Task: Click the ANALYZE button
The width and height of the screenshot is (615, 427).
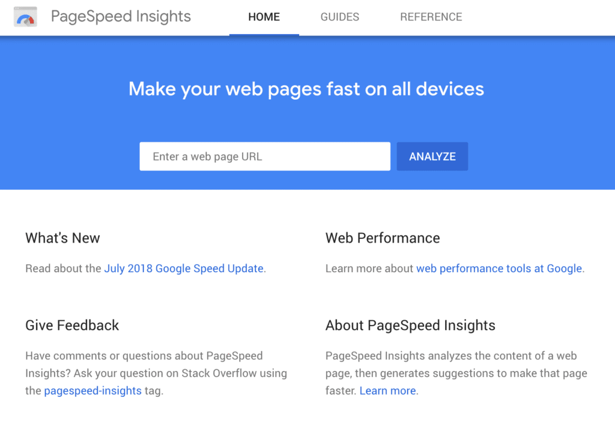Action: [x=432, y=156]
